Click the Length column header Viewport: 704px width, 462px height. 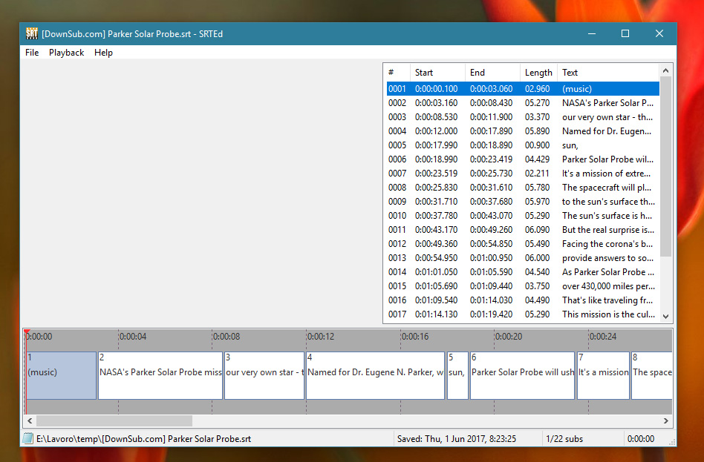538,73
